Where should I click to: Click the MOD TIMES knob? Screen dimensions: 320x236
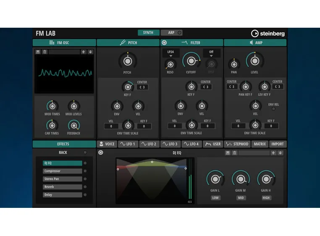pyautogui.click(x=52, y=106)
